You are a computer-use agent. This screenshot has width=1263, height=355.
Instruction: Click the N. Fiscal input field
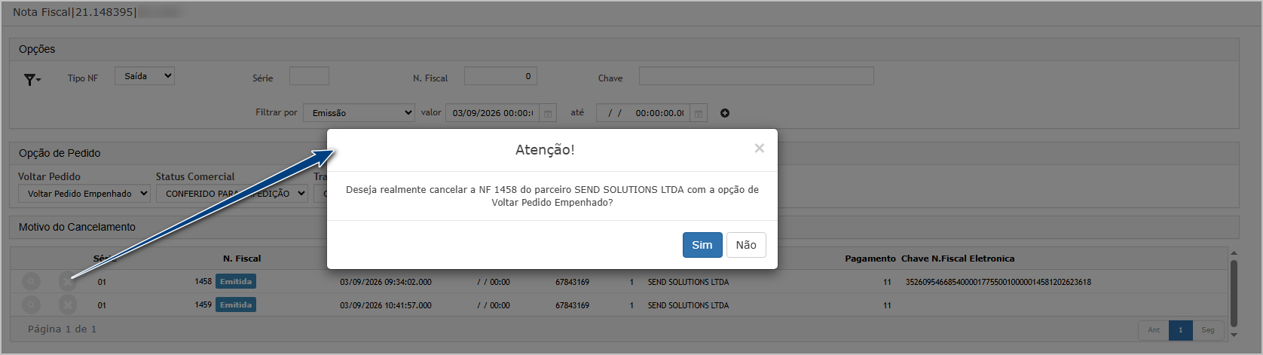tap(500, 76)
